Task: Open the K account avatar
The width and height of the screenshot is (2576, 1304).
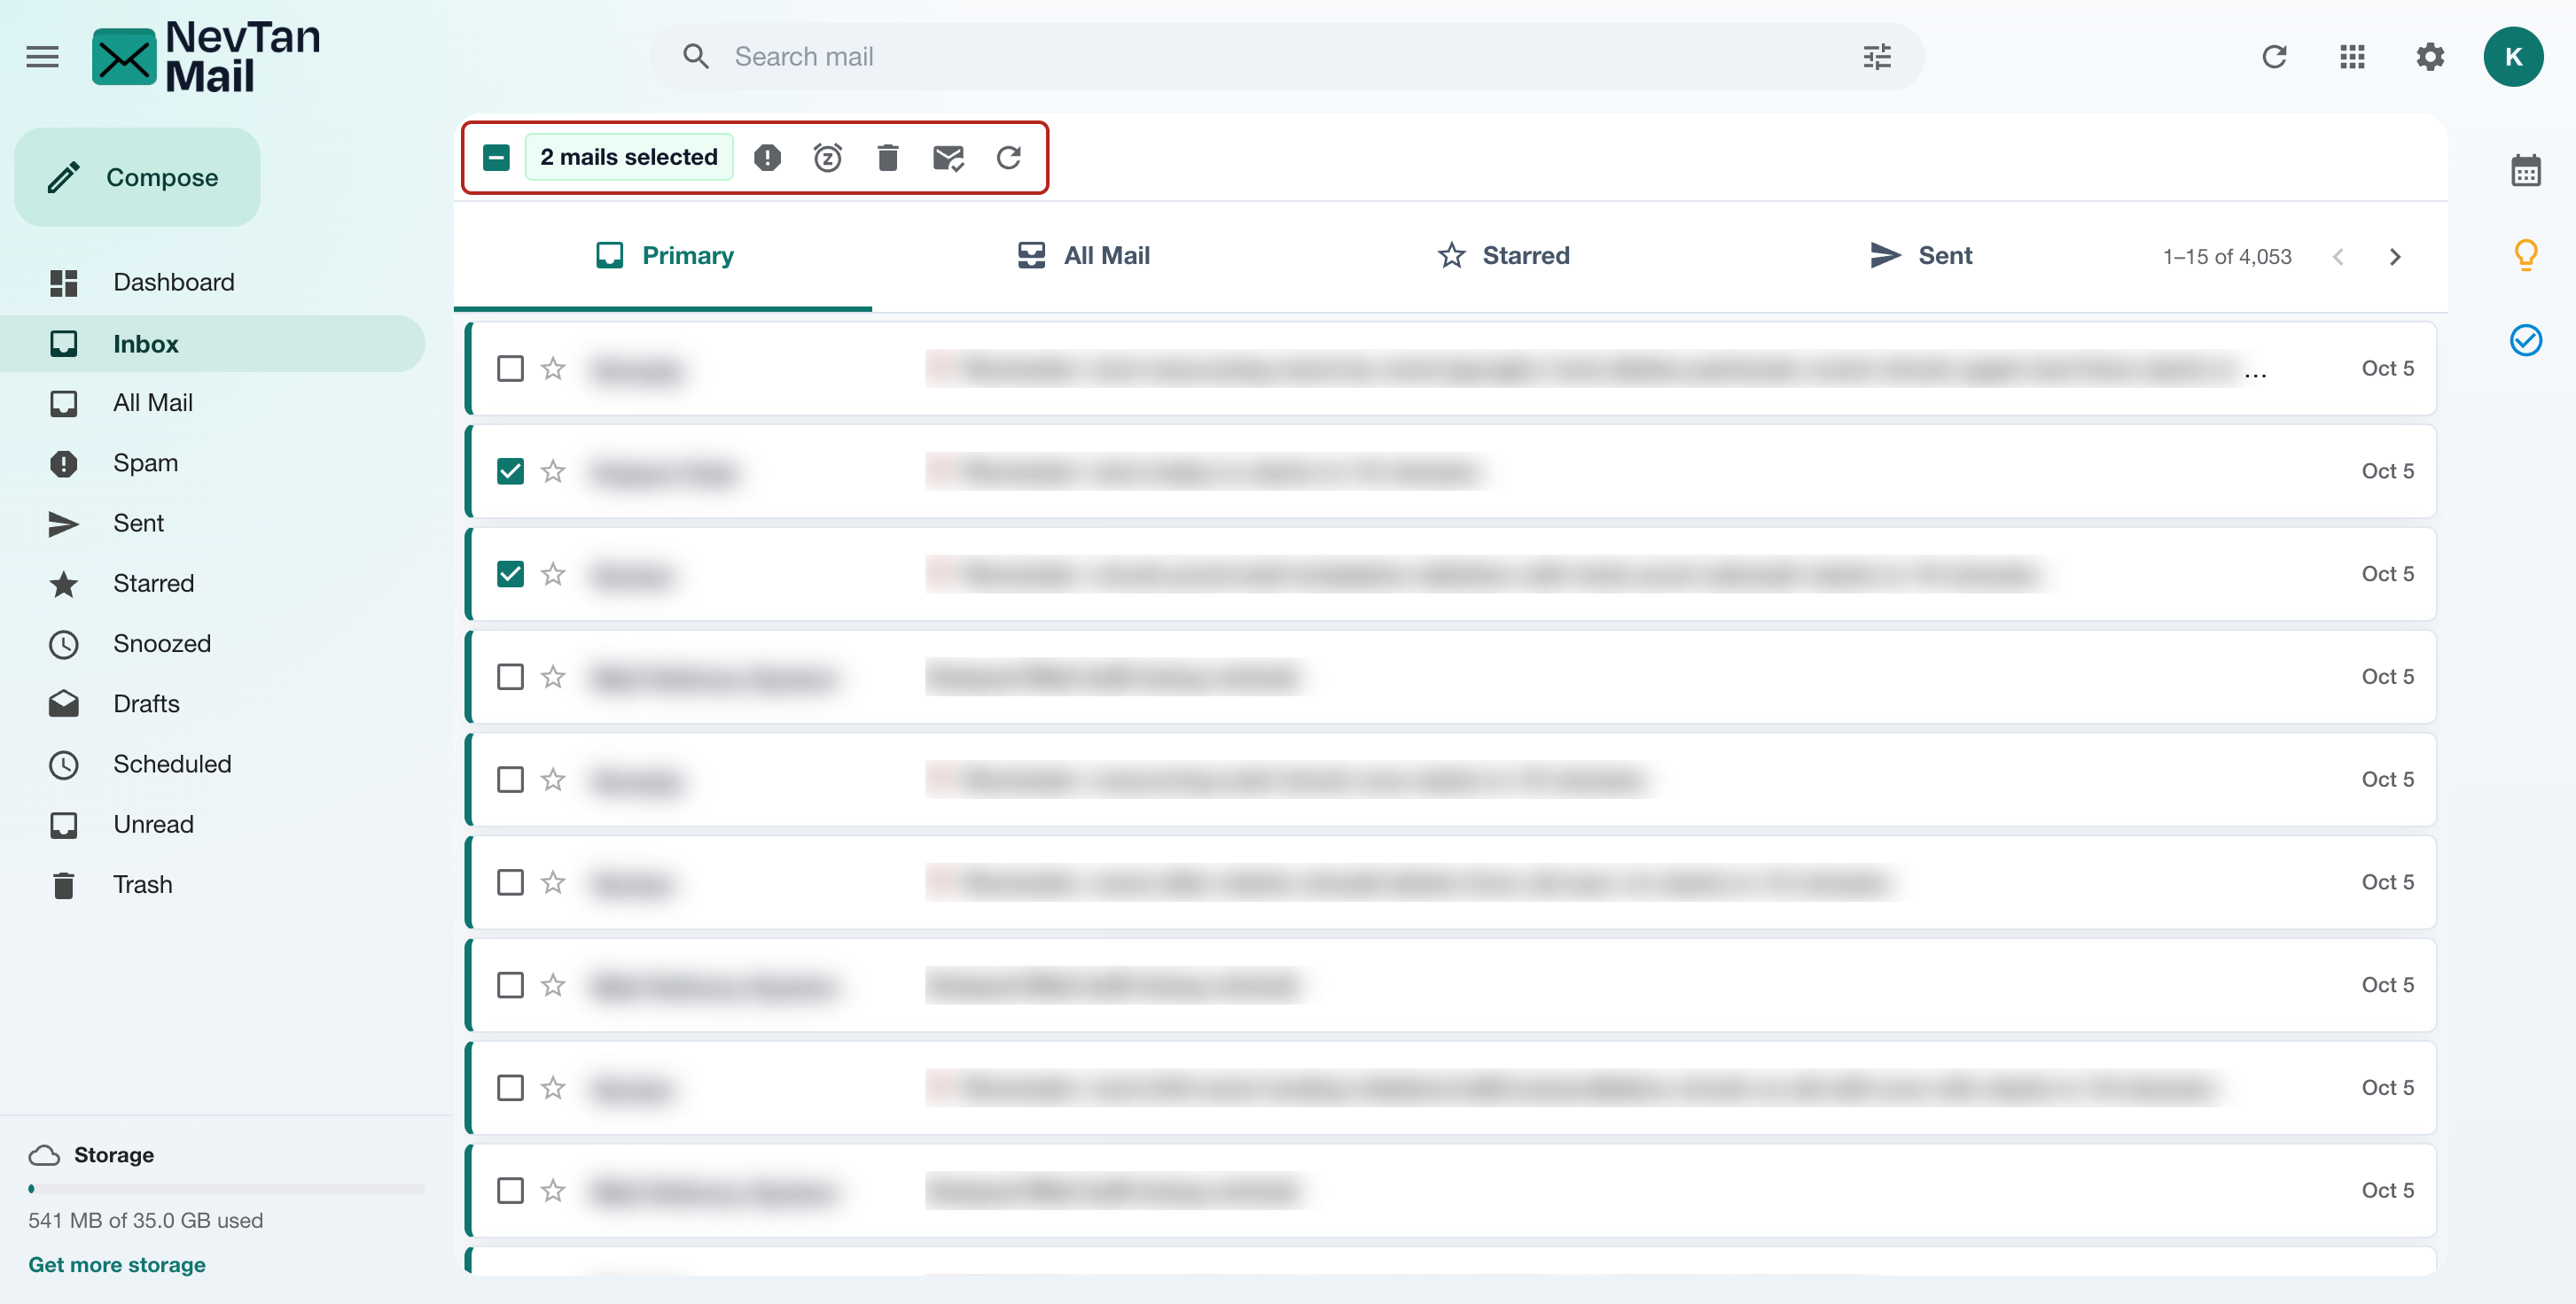Action: click(2513, 57)
